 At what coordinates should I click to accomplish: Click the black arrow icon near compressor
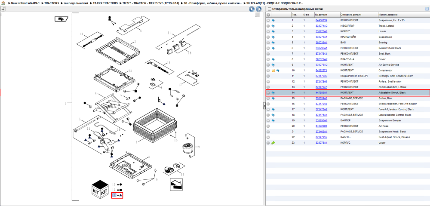point(176,184)
